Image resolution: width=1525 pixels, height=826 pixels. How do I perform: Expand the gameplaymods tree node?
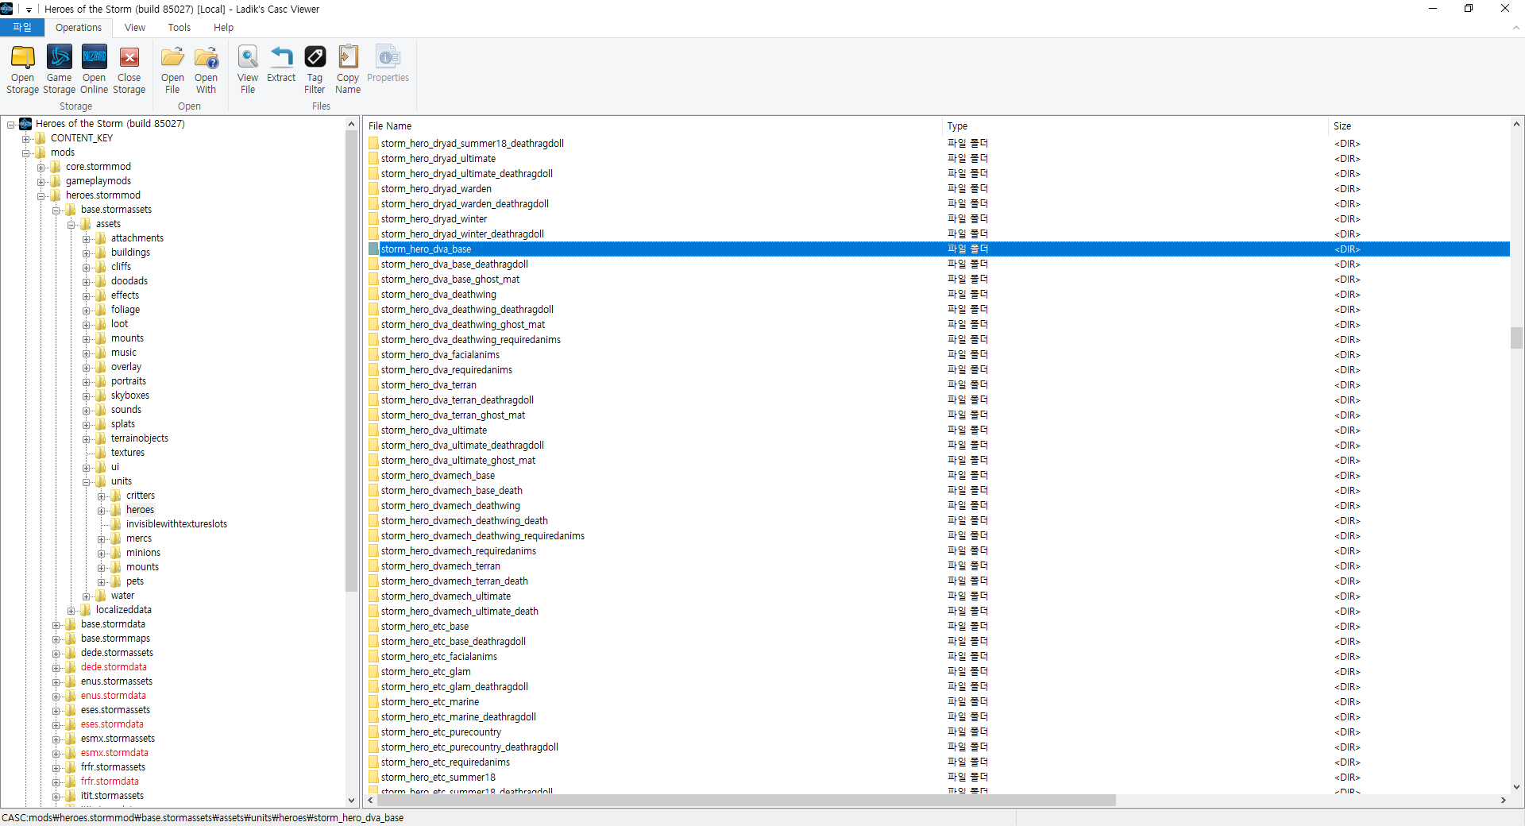pyautogui.click(x=41, y=182)
